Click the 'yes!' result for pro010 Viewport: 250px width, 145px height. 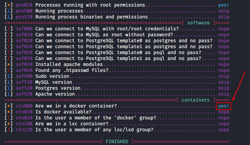223,5
